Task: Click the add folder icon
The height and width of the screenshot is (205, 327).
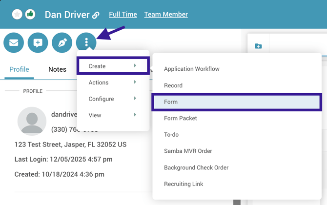Action: pos(258,46)
